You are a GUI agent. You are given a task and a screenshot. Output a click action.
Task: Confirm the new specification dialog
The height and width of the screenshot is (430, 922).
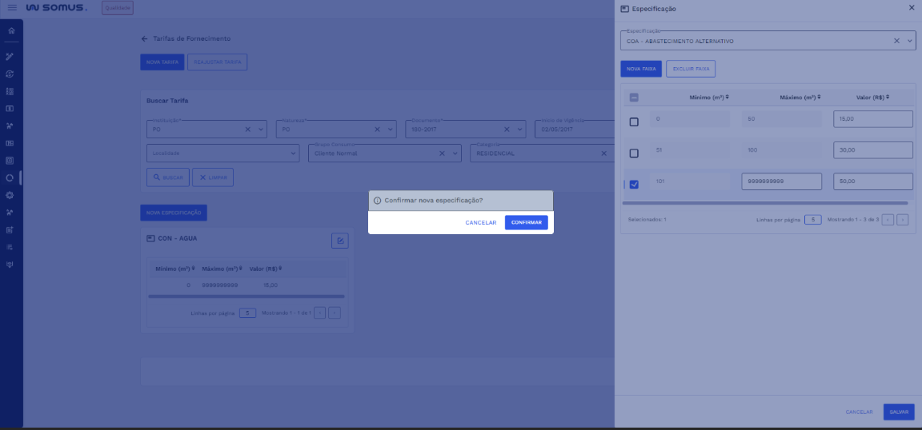tap(526, 222)
